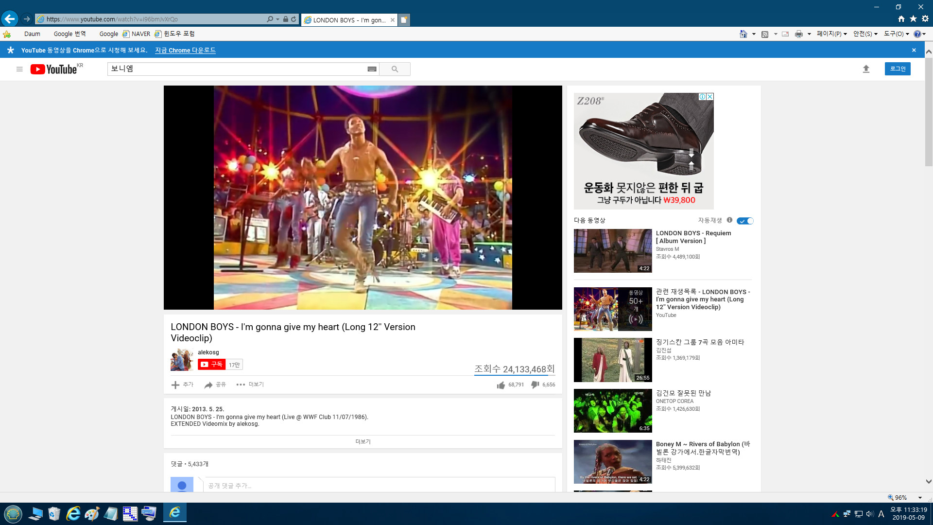This screenshot has width=933, height=525.
Task: Click the page vertical scrollbar down arrow
Action: [929, 482]
